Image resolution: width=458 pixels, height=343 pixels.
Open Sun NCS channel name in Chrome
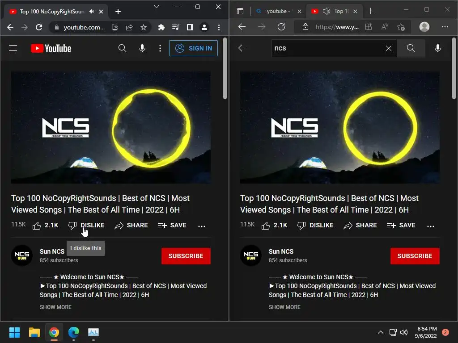pos(52,251)
